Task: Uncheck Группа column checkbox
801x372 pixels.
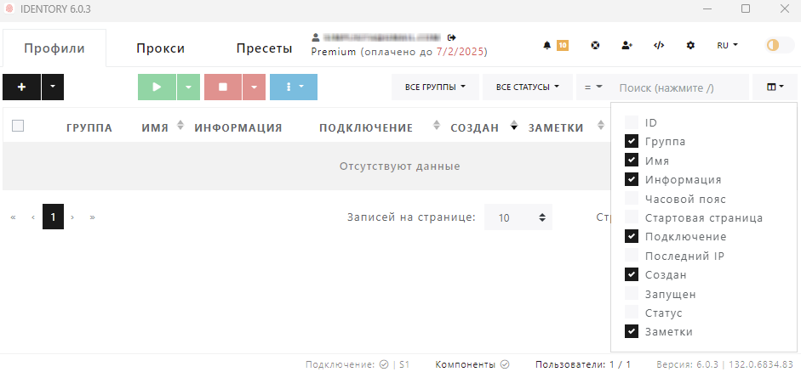Action: pos(632,141)
